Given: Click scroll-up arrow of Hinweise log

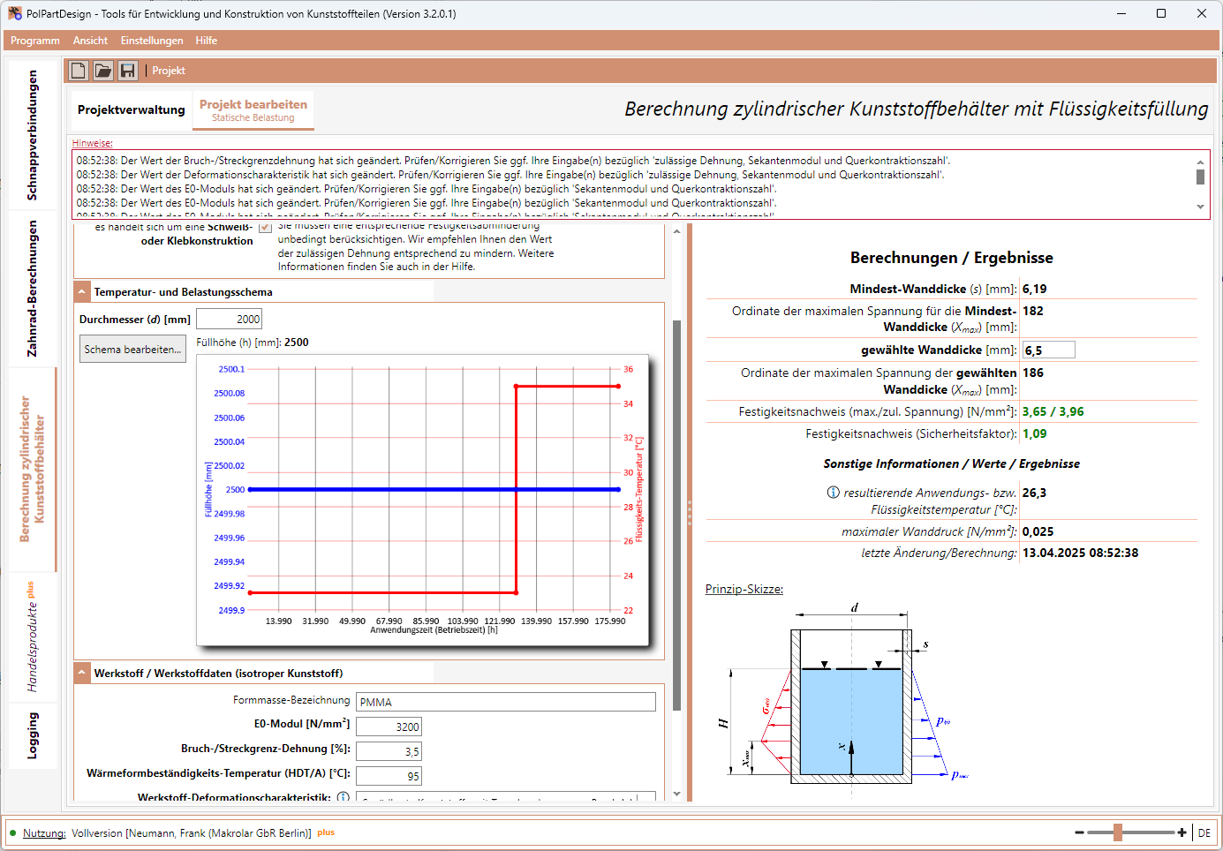Looking at the screenshot, I should (x=1200, y=162).
